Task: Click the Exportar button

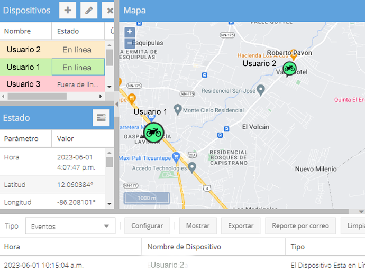Action: point(241,226)
